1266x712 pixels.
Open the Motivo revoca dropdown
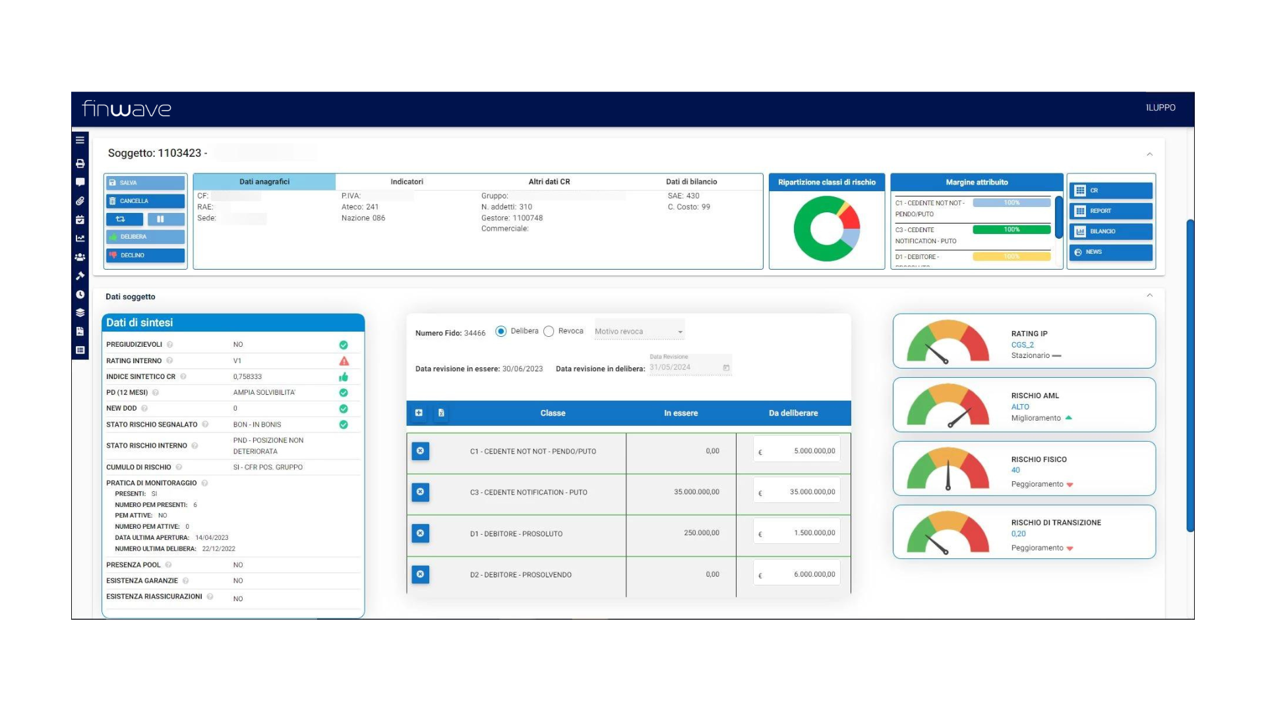tap(638, 331)
